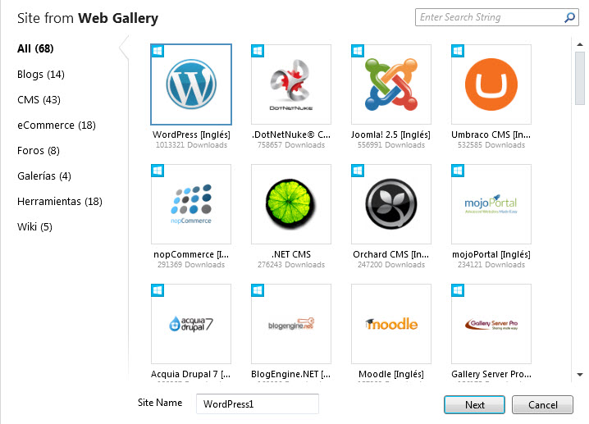Click the 758657 Downloads count

click(291, 145)
